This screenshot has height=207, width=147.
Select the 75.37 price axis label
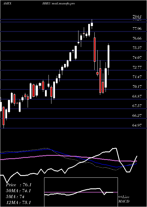(137, 48)
